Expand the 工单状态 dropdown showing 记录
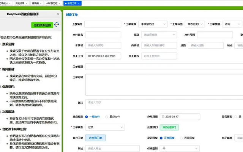The image size is (243, 152). pyautogui.click(x=105, y=127)
